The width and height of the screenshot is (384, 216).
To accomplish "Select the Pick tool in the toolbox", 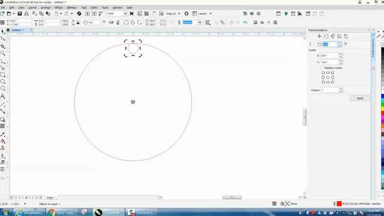I will (2, 32).
